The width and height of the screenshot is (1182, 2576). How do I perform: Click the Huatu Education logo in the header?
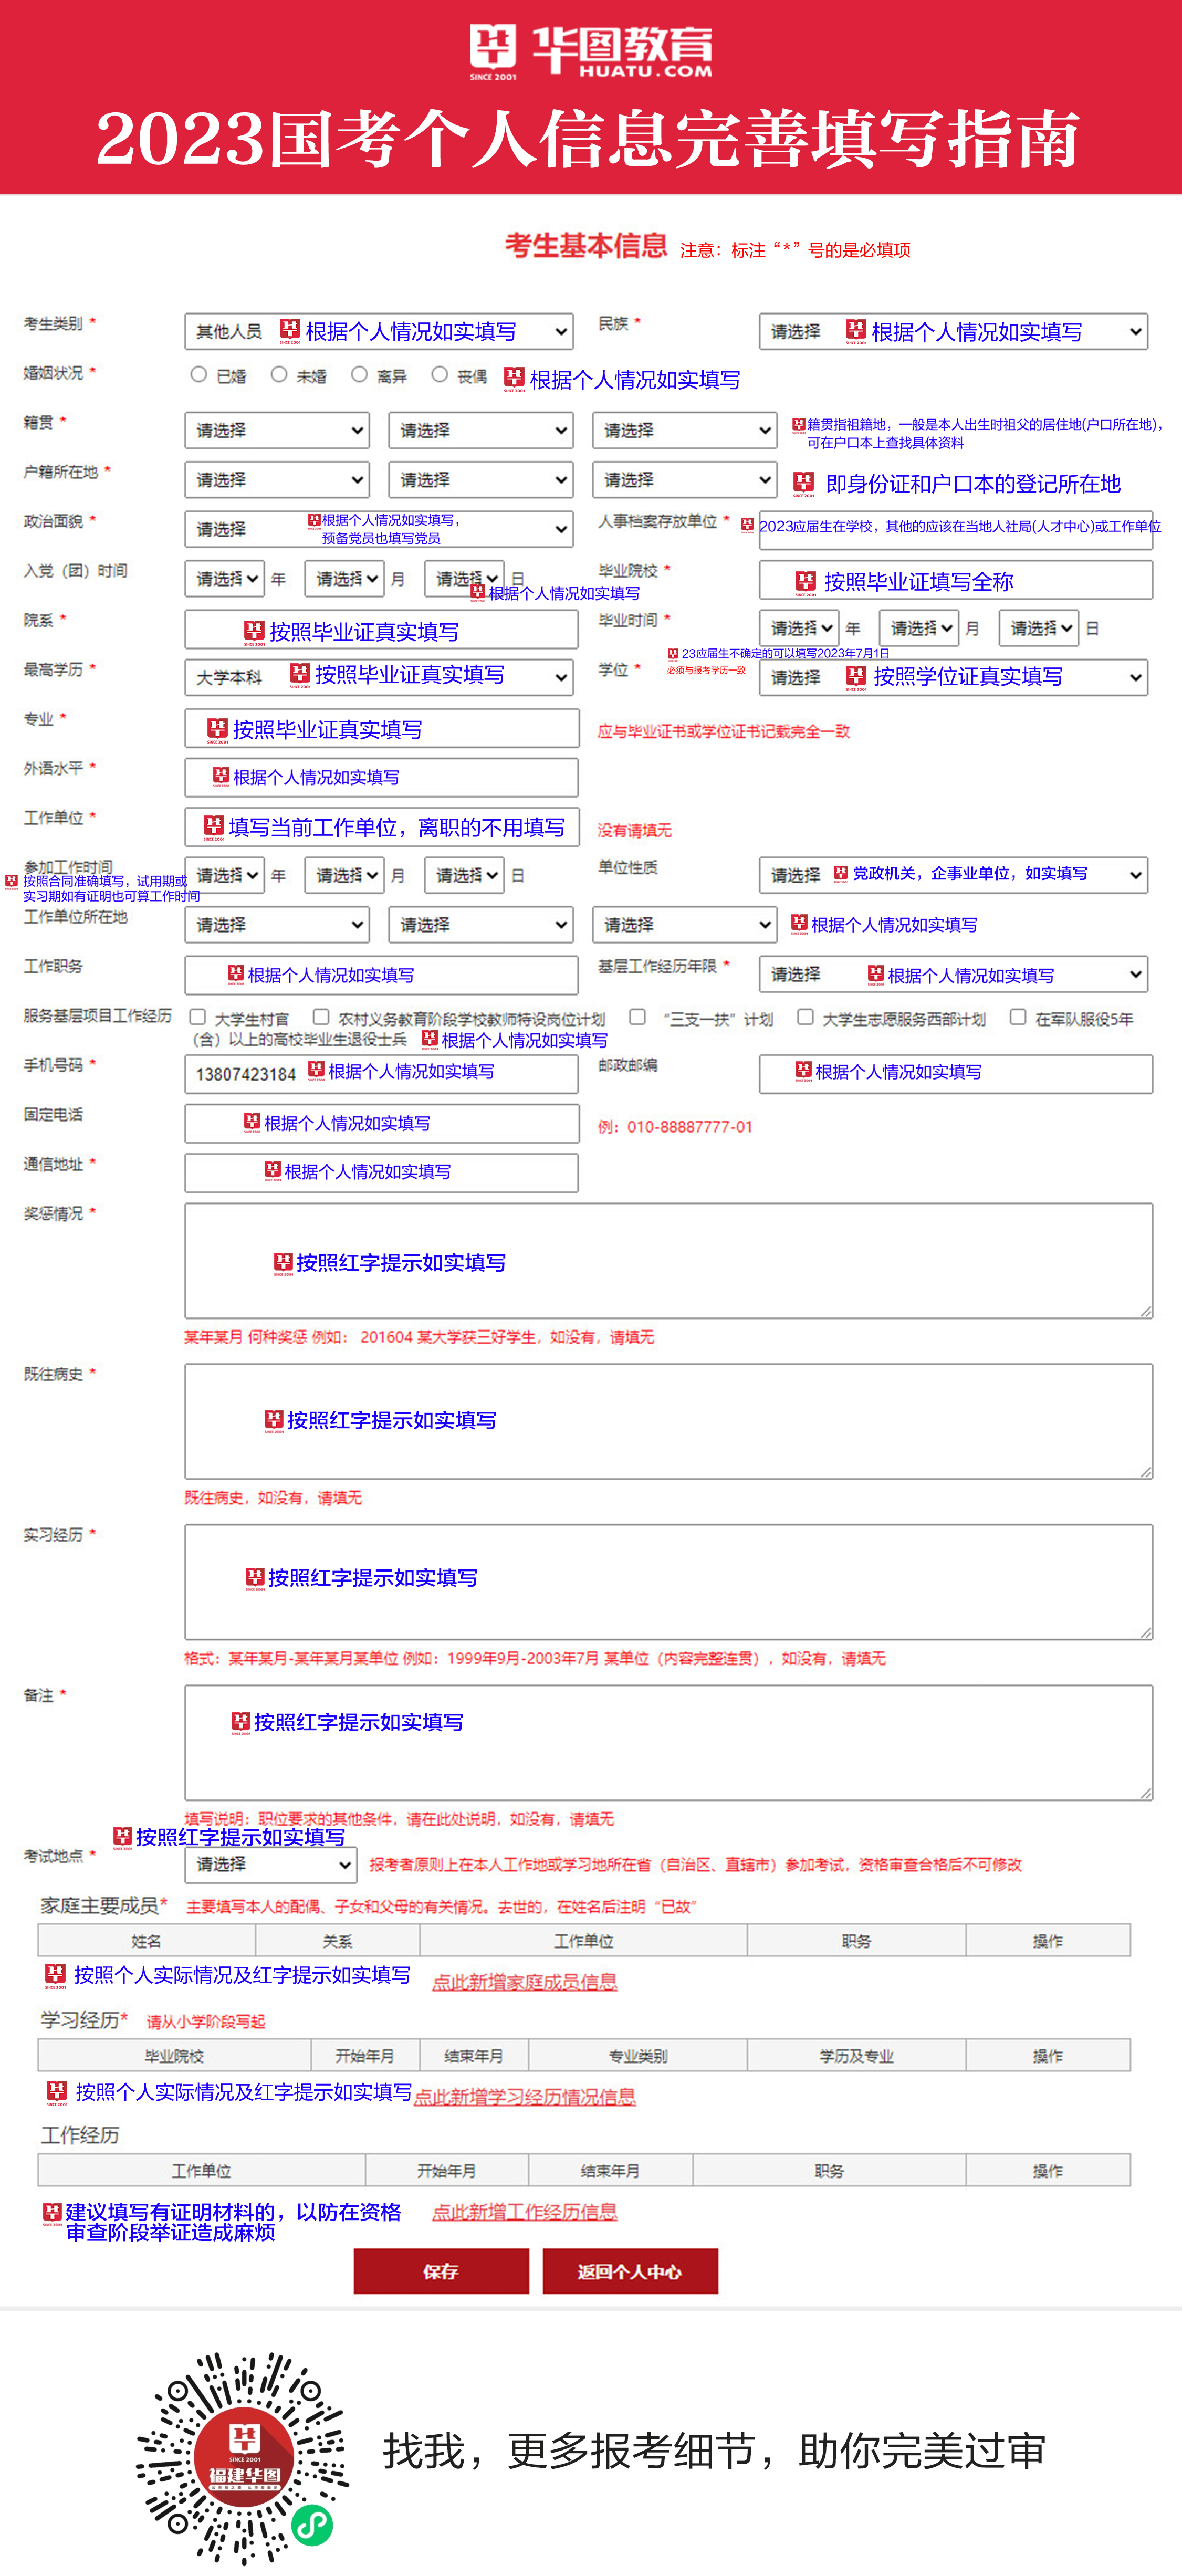[591, 52]
